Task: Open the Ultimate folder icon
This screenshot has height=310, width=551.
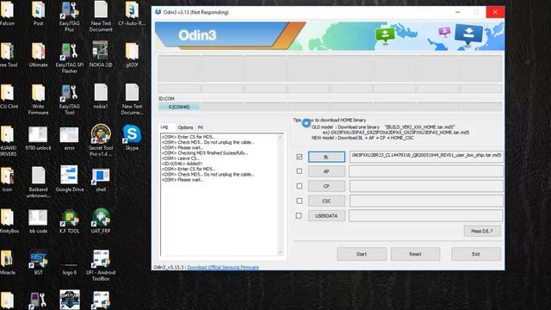Action: click(x=38, y=55)
